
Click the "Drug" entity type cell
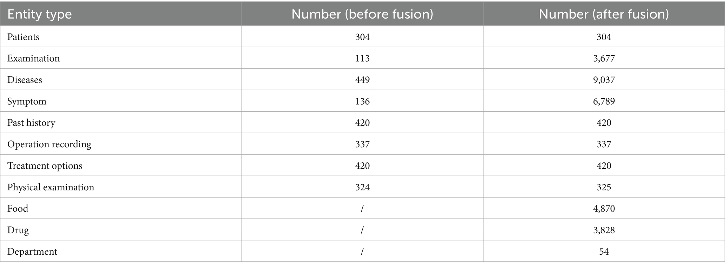click(18, 230)
